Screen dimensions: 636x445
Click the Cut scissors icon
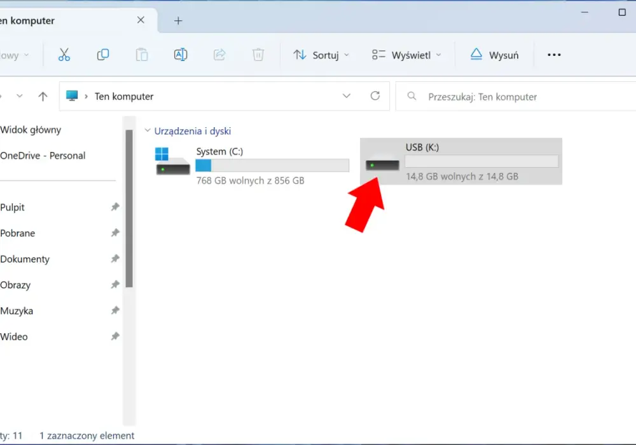click(x=64, y=55)
